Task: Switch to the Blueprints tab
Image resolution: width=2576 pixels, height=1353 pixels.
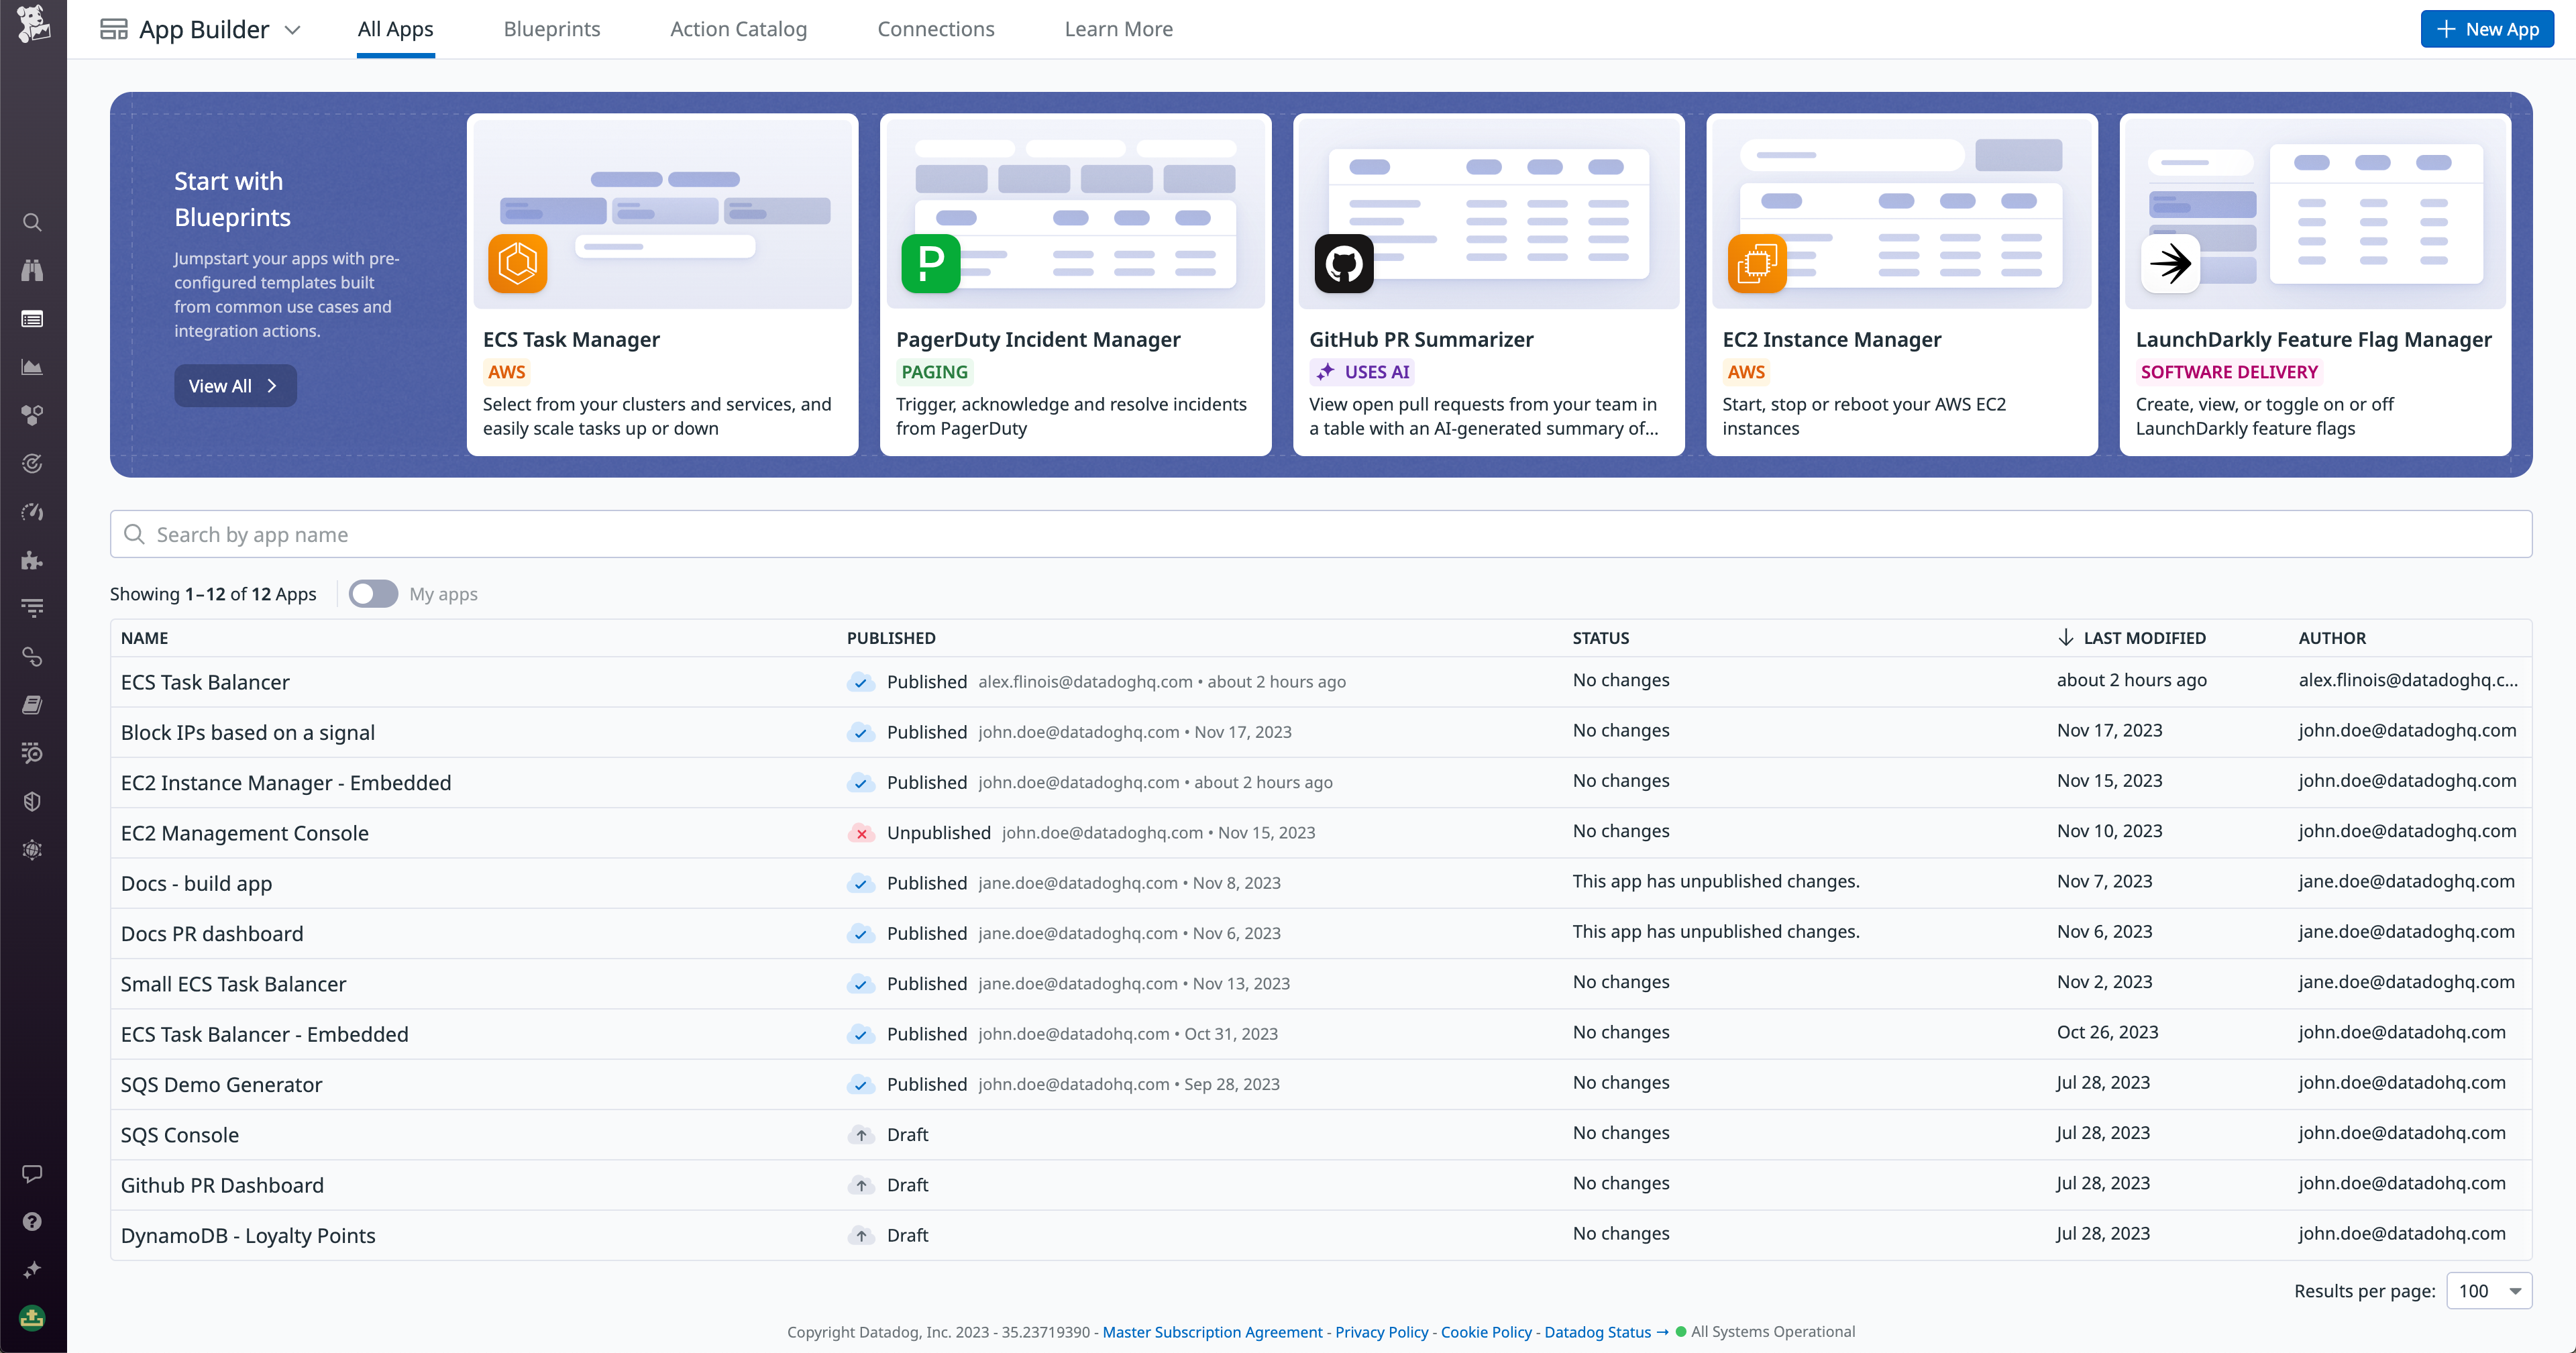Action: point(551,29)
